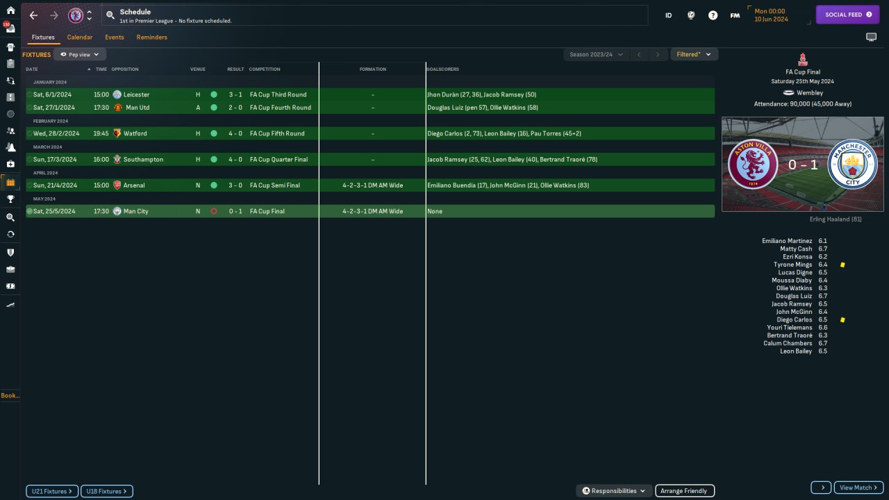Go back with the left arrow
This screenshot has width=889, height=500.
(x=33, y=15)
